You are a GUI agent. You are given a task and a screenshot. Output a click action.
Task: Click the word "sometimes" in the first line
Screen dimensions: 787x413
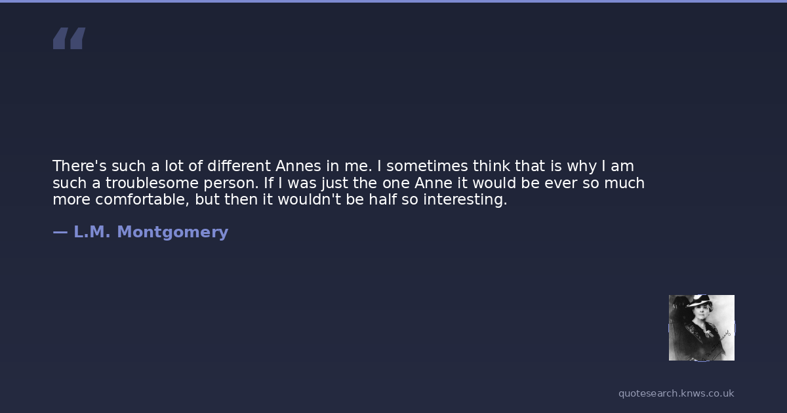pos(427,166)
